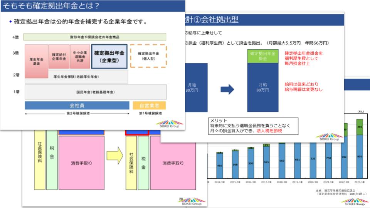Click the blue 会社員 bar
This screenshot has height=208, width=370.
coord(77,105)
